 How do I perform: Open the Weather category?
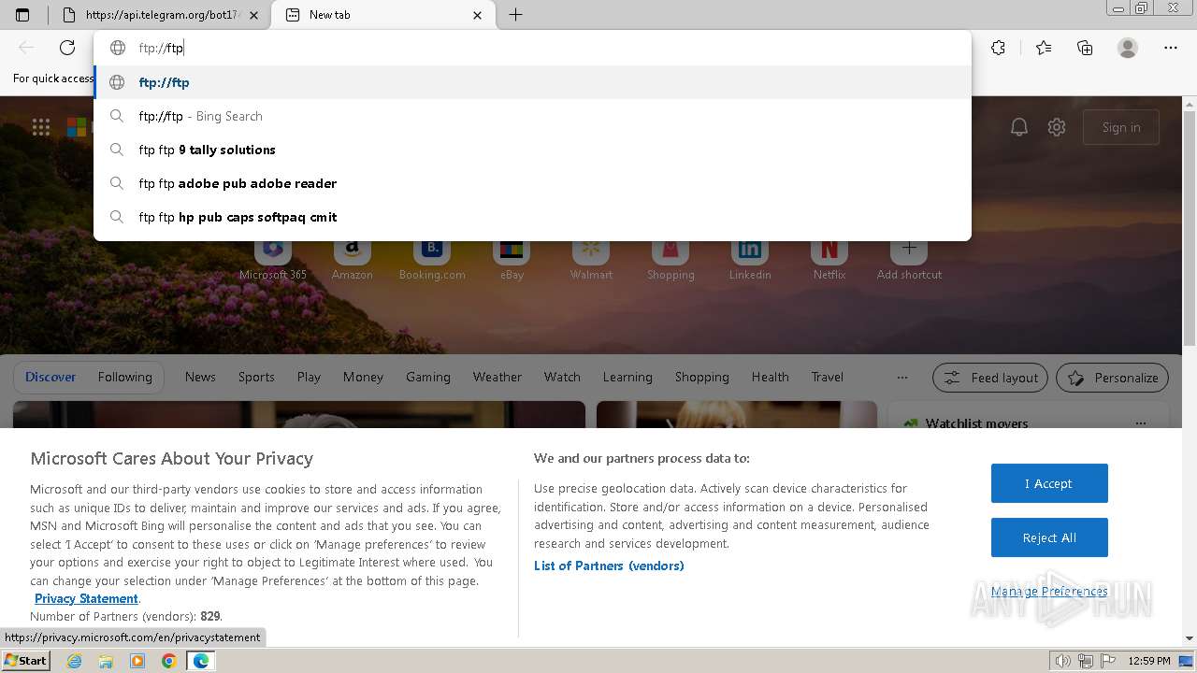(x=497, y=377)
